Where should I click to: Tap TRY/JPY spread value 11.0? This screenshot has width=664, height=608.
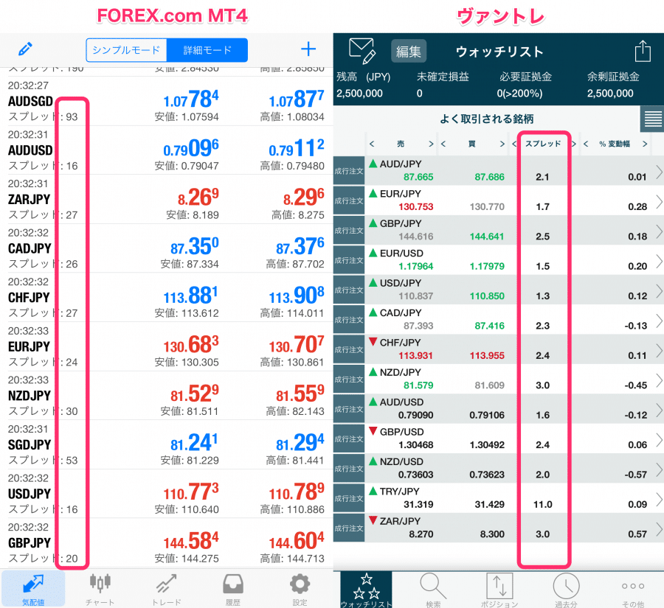(543, 505)
